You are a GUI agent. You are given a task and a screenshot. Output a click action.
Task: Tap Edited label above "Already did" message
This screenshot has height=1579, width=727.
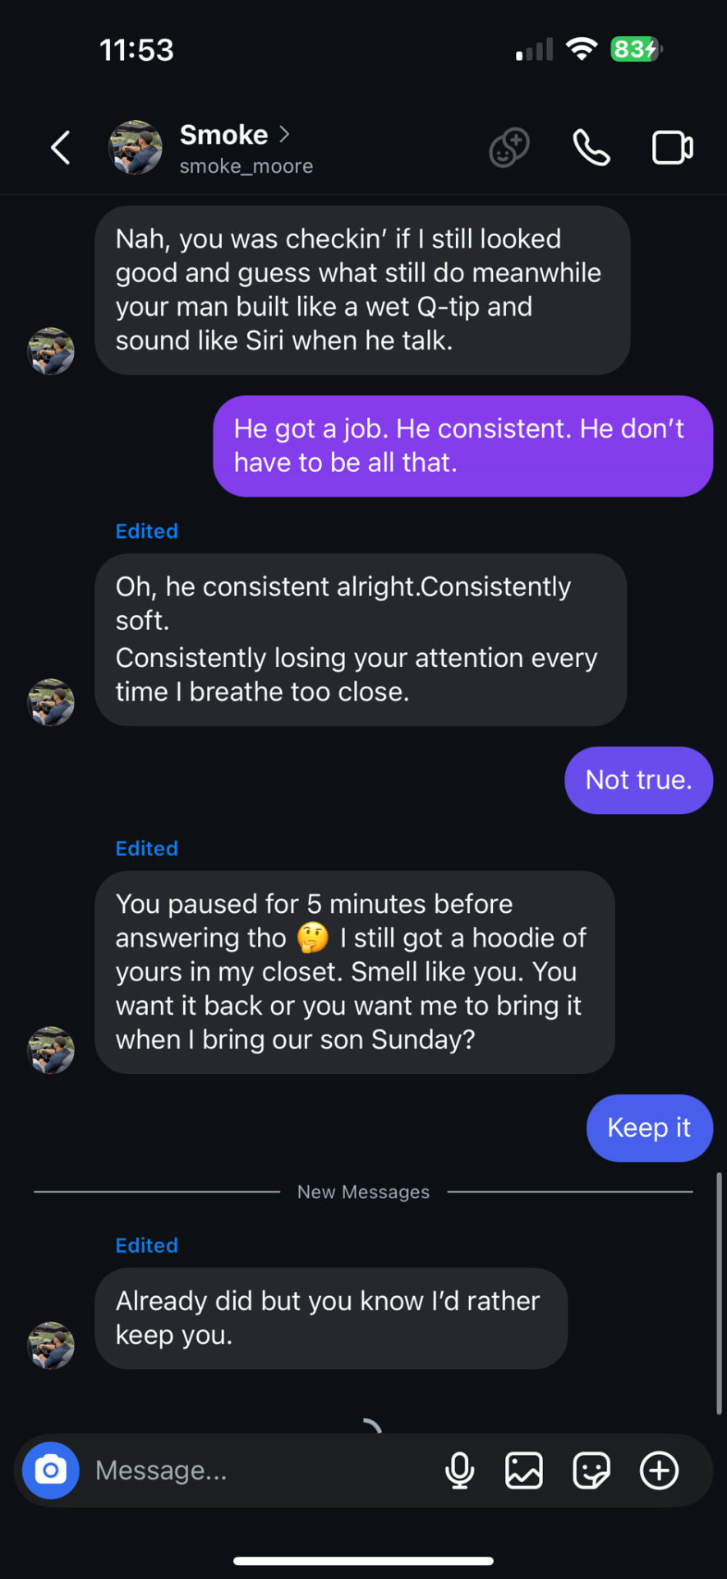coord(147,1245)
